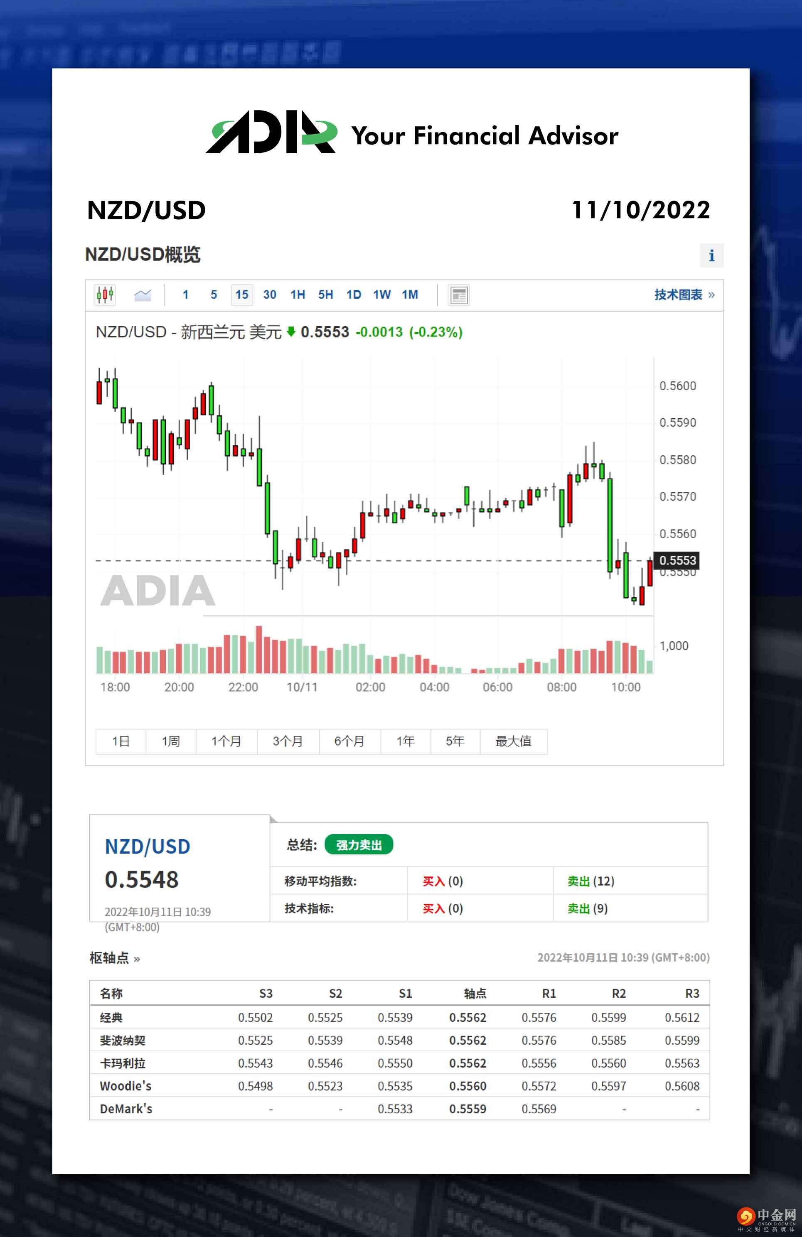
Task: Select the 1年 range tab
Action: pos(405,741)
